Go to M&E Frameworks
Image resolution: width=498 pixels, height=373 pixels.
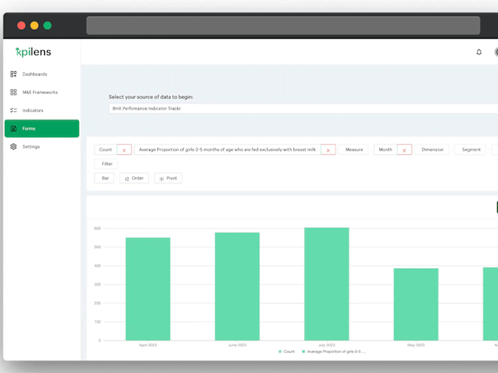[x=41, y=93]
